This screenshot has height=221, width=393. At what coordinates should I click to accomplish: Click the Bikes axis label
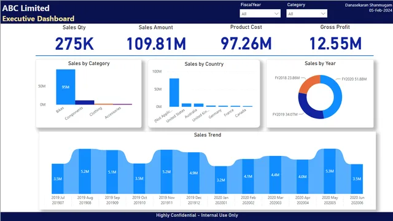pyautogui.click(x=60, y=110)
